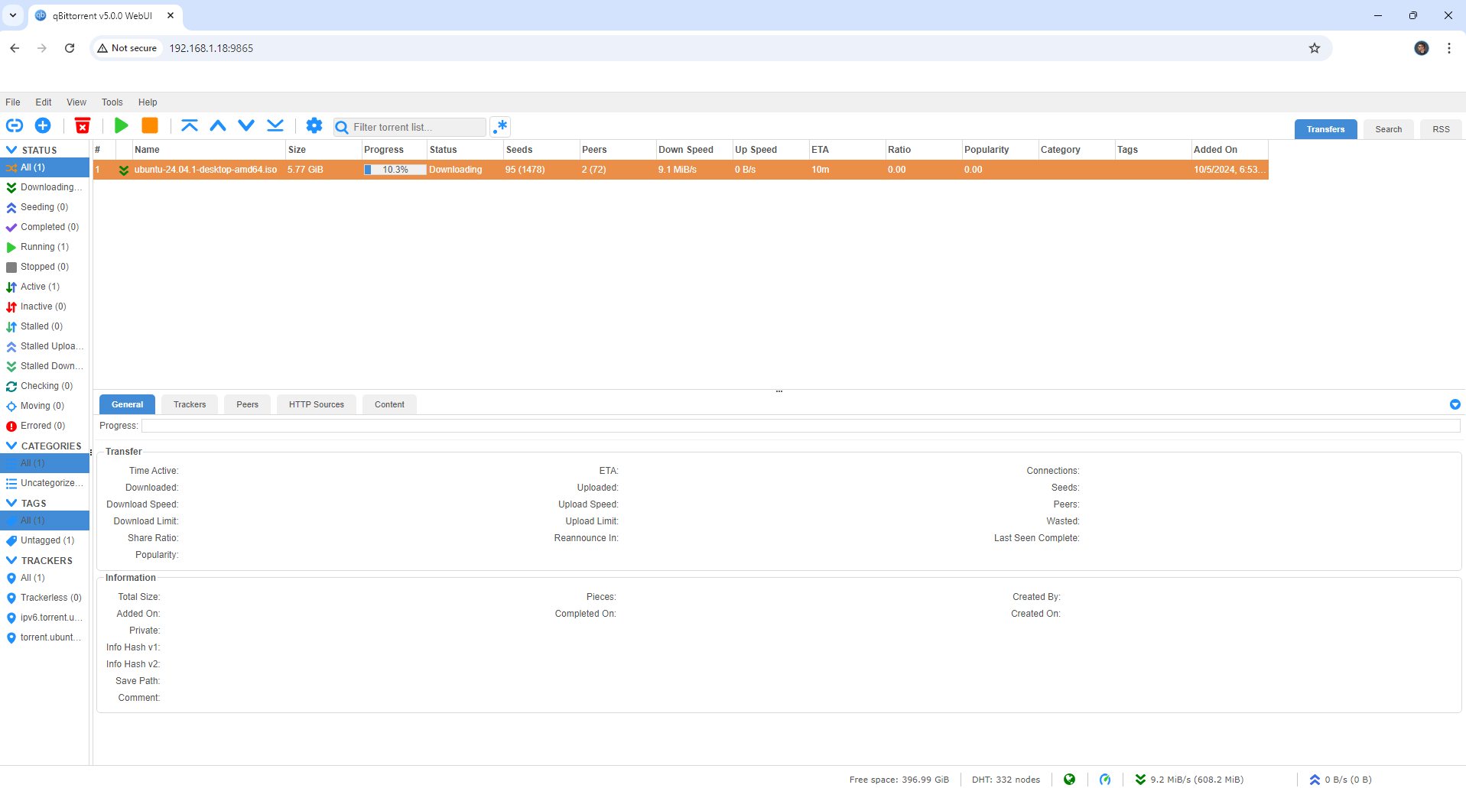Click the Filter torrent list field
This screenshot has width=1466, height=788.
point(409,127)
